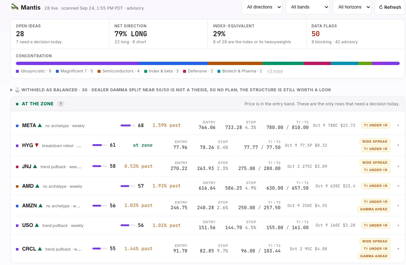Click the Mantis insect logo icon
This screenshot has height=265, width=406.
[x=14, y=7]
